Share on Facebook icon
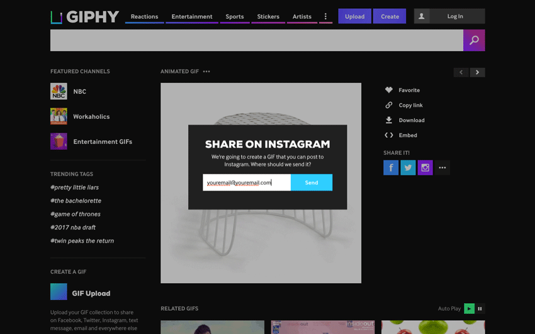535x334 pixels. 391,168
